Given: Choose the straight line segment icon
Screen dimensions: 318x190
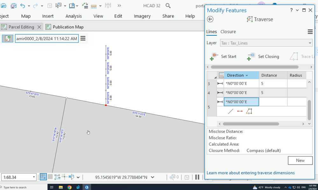Looking at the screenshot, I should [x=230, y=111].
